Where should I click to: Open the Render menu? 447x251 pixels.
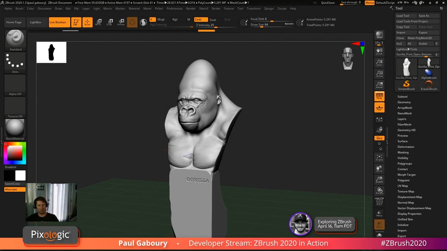coord(191,8)
